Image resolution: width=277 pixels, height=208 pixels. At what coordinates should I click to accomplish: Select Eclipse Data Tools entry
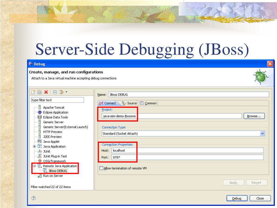pyautogui.click(x=55, y=117)
